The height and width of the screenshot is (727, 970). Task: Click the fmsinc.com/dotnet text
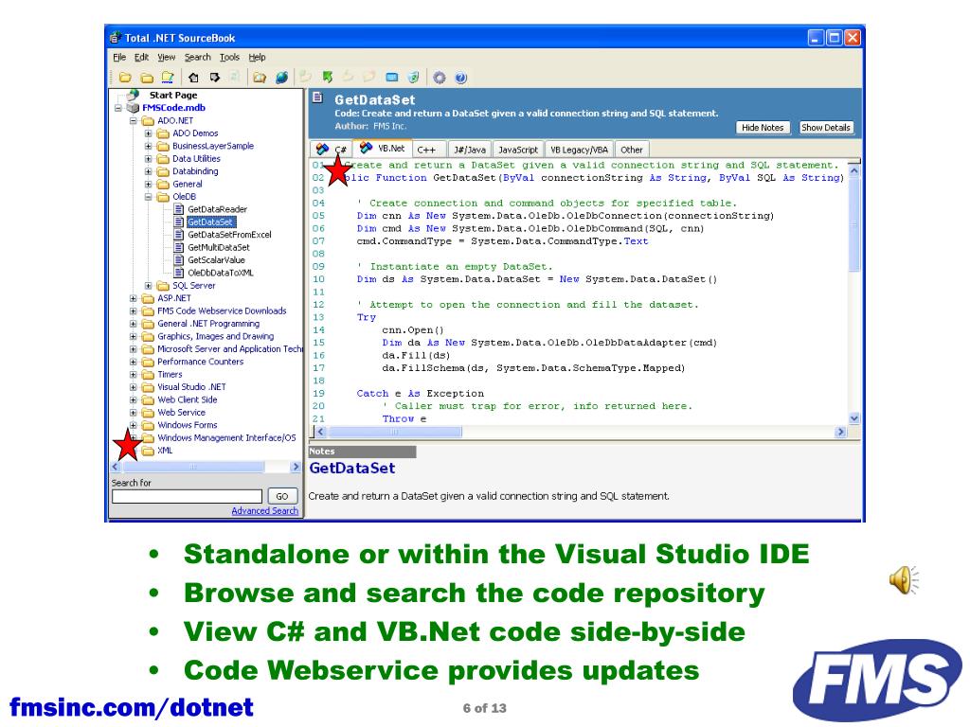(131, 707)
